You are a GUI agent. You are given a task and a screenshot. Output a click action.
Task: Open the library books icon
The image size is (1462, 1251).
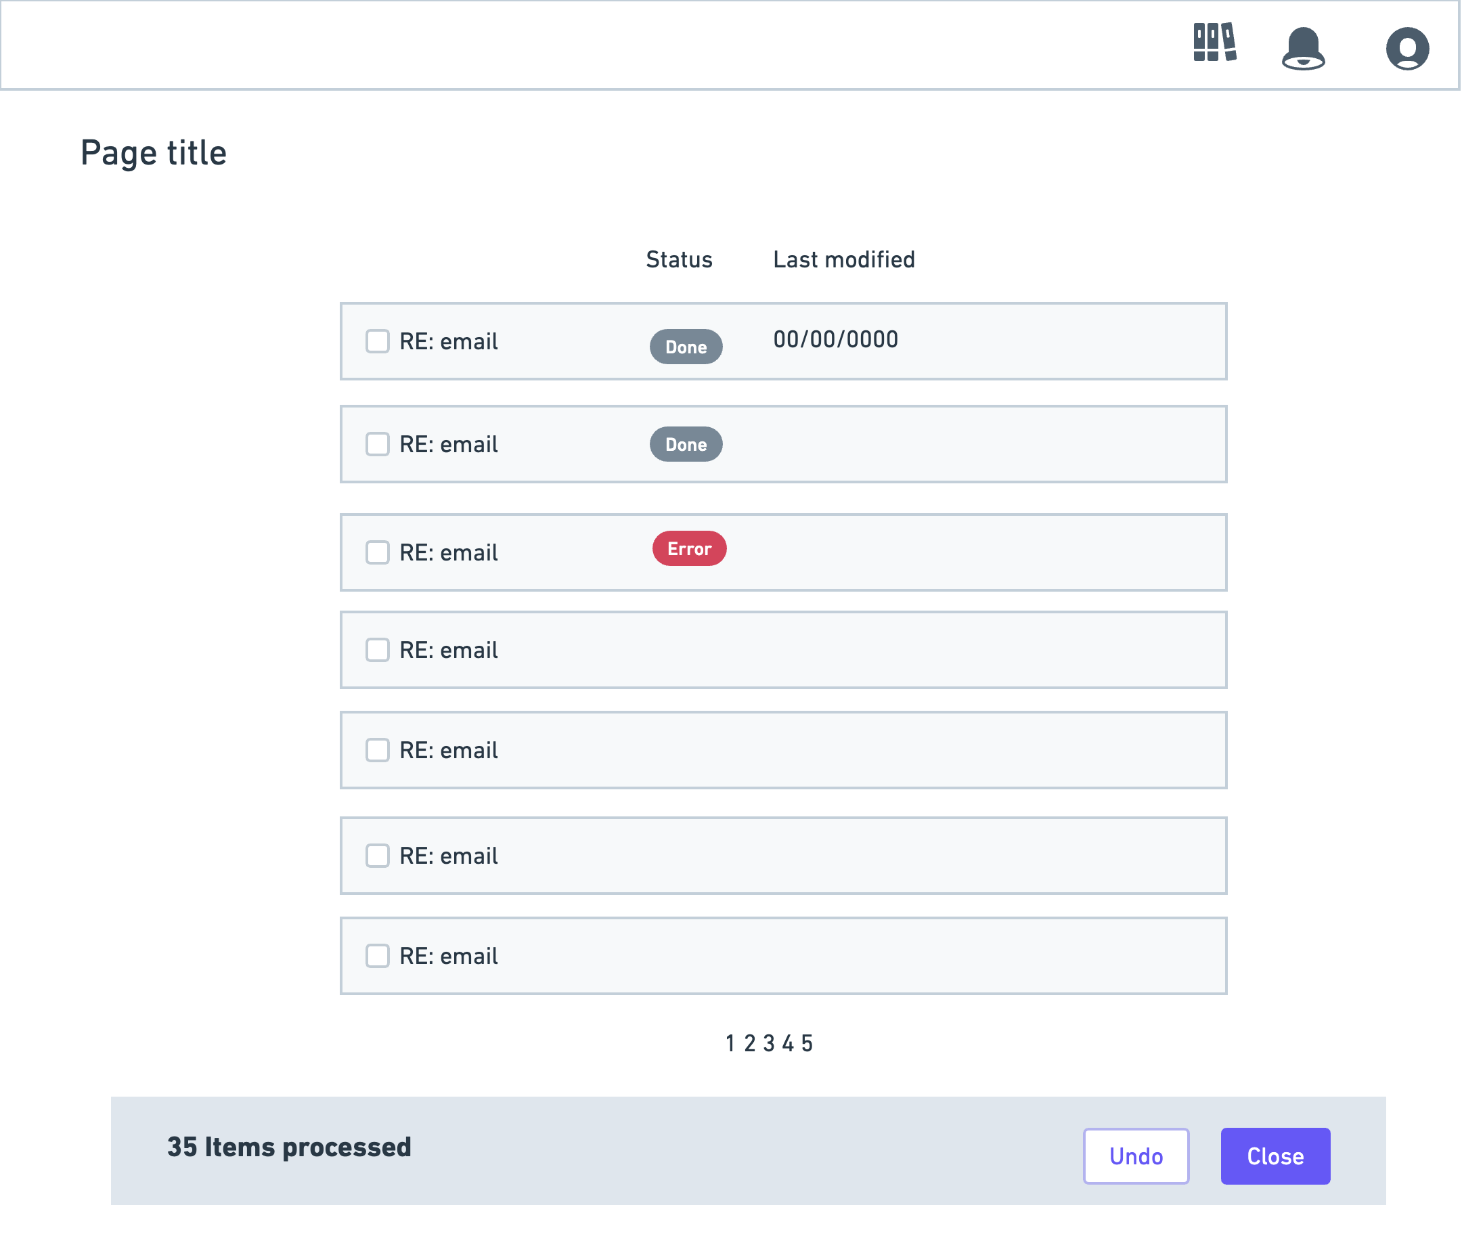point(1214,43)
